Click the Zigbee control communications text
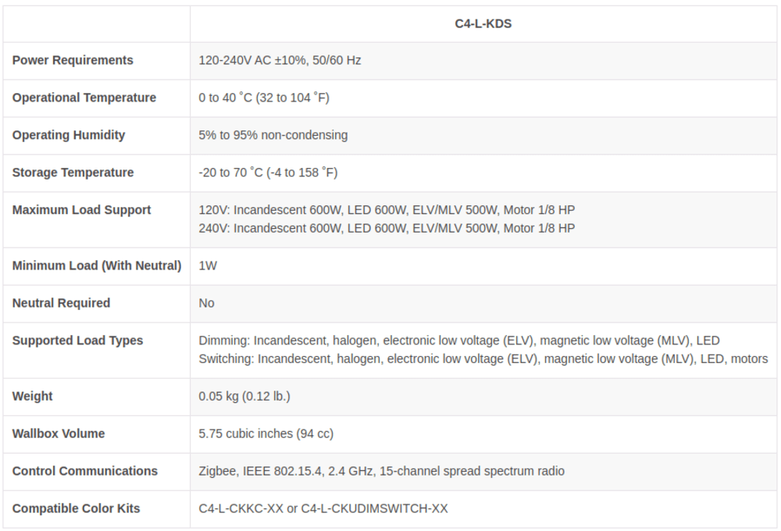This screenshot has height=531, width=781. pyautogui.click(x=382, y=471)
